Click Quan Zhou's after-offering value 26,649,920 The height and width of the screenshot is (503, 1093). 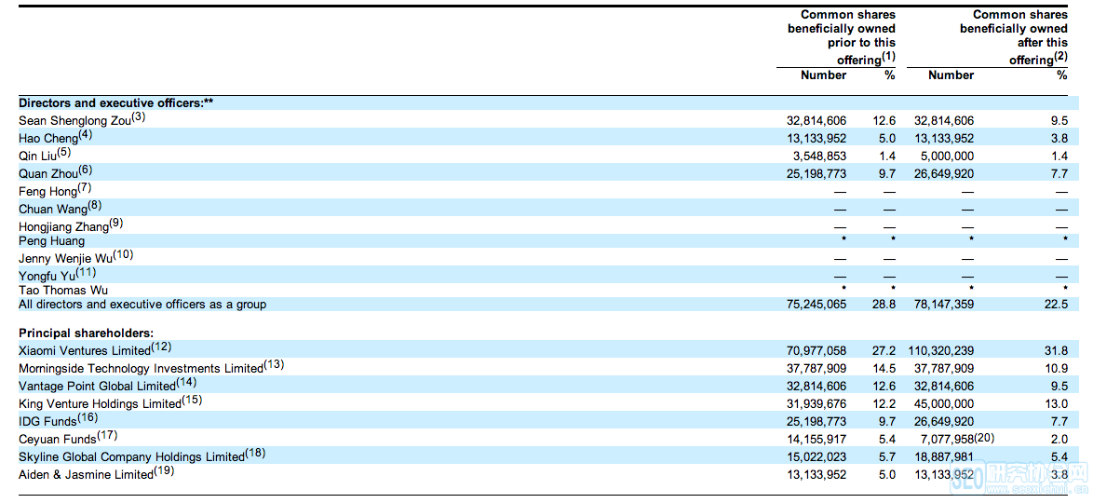(944, 174)
